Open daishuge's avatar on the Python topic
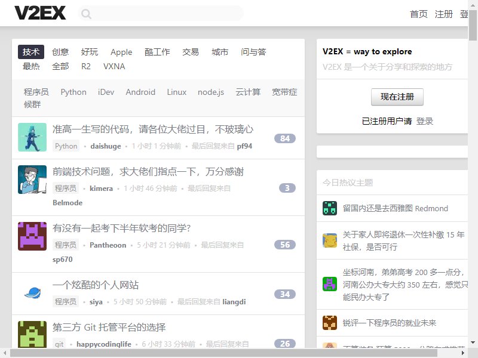 point(32,137)
